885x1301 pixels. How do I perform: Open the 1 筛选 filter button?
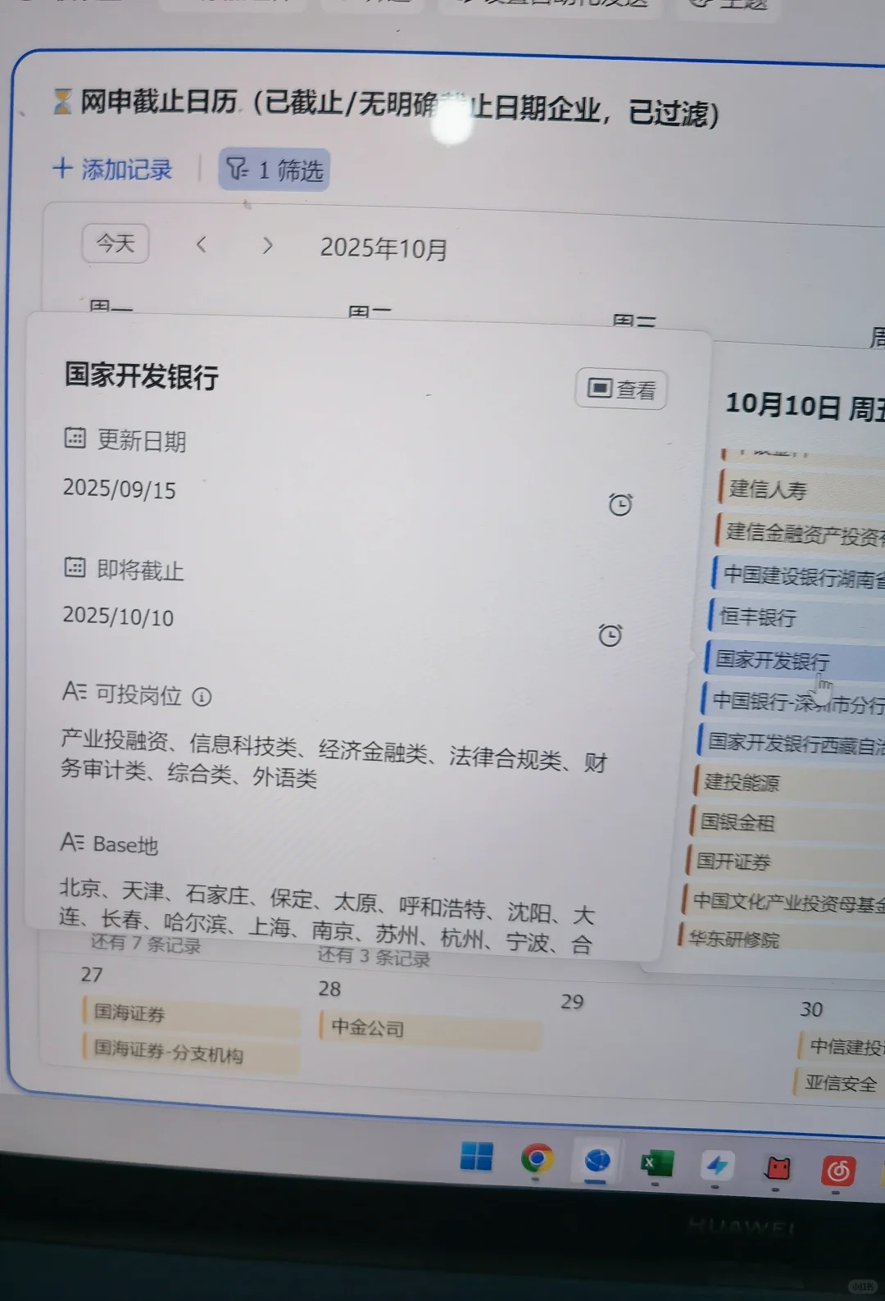click(275, 170)
